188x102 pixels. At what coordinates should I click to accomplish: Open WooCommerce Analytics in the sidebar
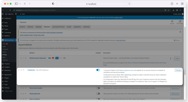7,67
